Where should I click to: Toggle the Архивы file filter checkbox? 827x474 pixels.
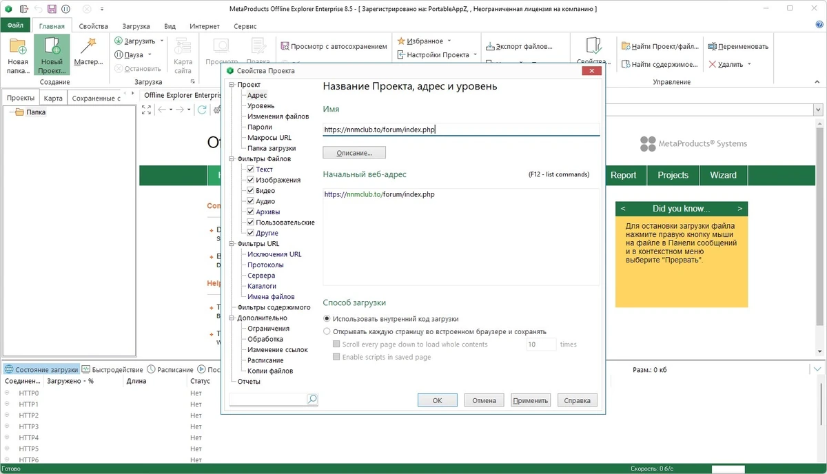click(251, 212)
